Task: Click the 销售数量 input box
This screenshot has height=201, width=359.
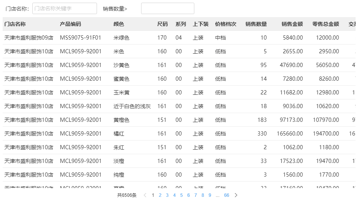Action: 167,8
